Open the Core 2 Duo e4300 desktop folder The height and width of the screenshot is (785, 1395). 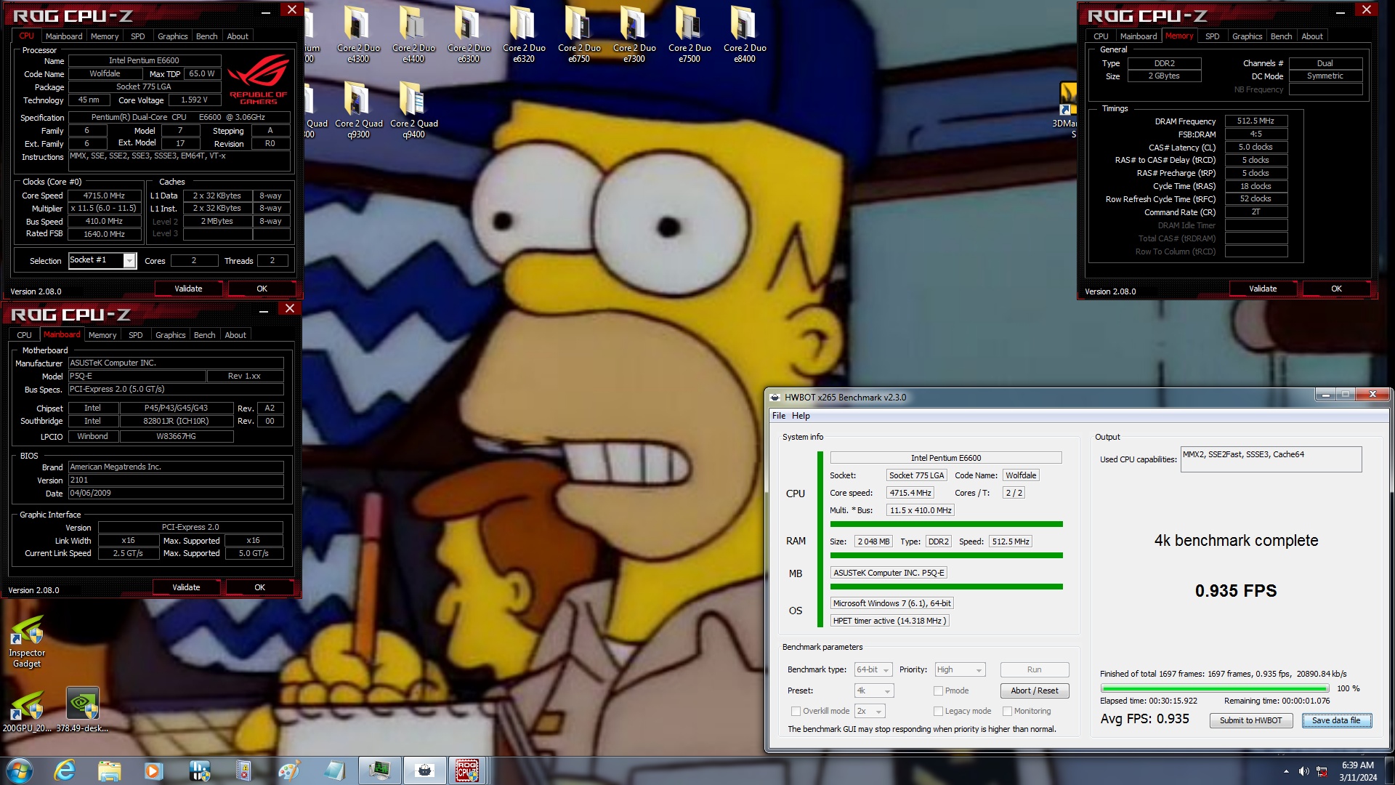pyautogui.click(x=358, y=33)
